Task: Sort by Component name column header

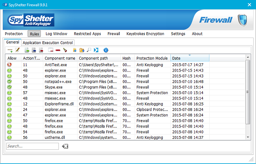Action: coord(60,58)
